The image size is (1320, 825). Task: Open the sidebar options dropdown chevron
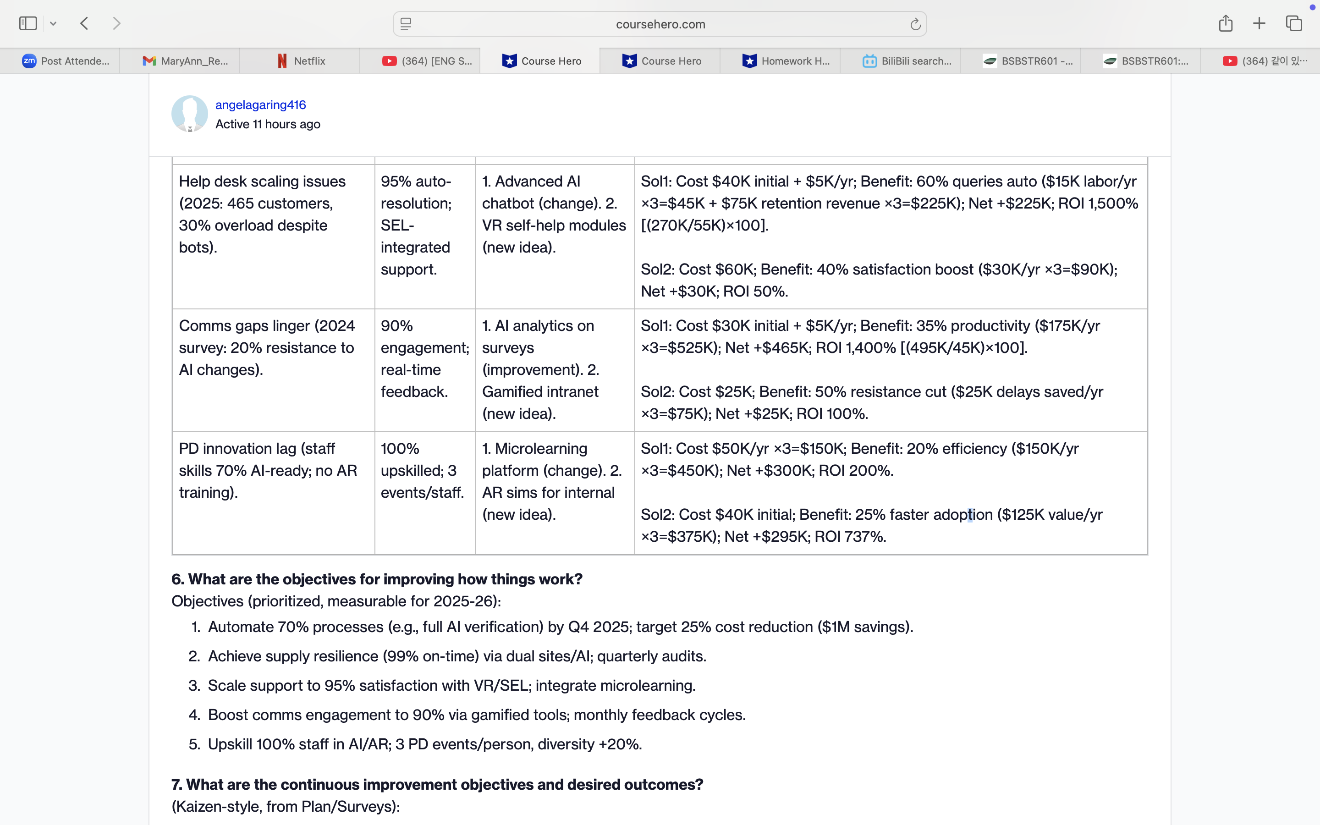coord(53,23)
